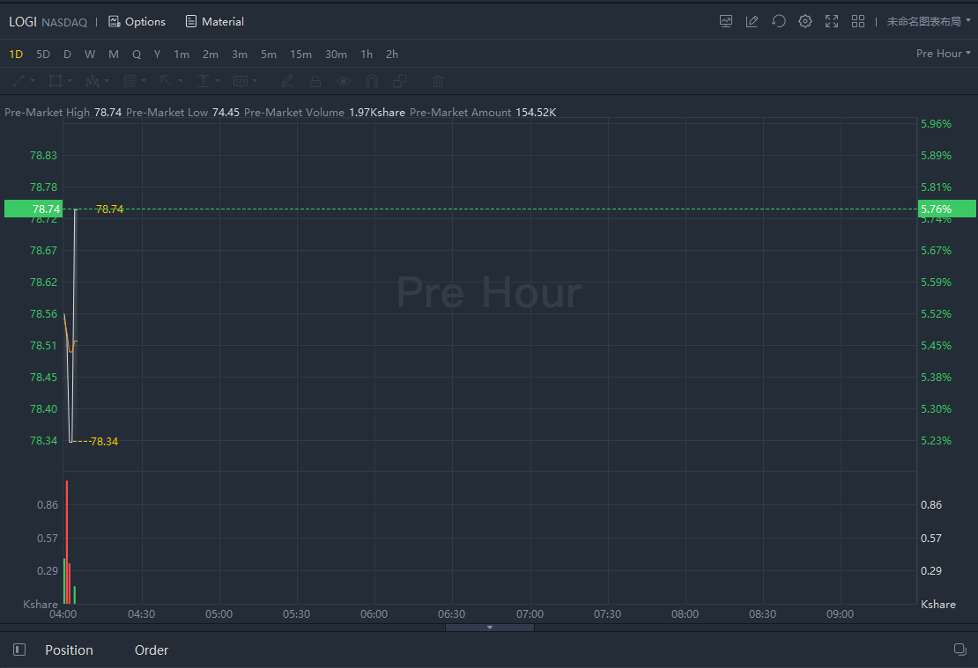Select the 30m interval
978x668 pixels.
[x=337, y=55]
